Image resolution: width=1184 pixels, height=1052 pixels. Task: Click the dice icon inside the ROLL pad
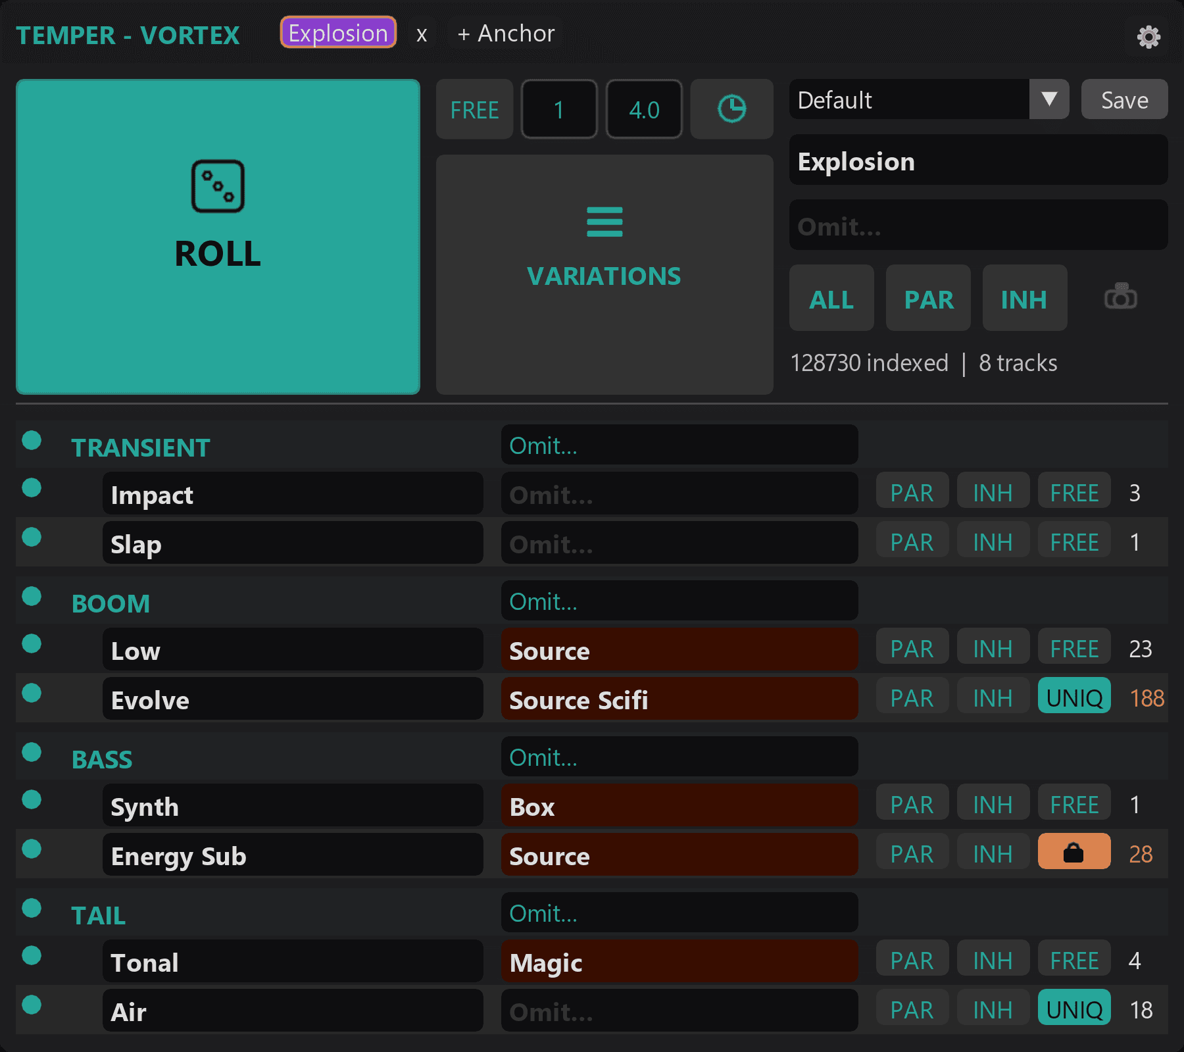tap(218, 188)
